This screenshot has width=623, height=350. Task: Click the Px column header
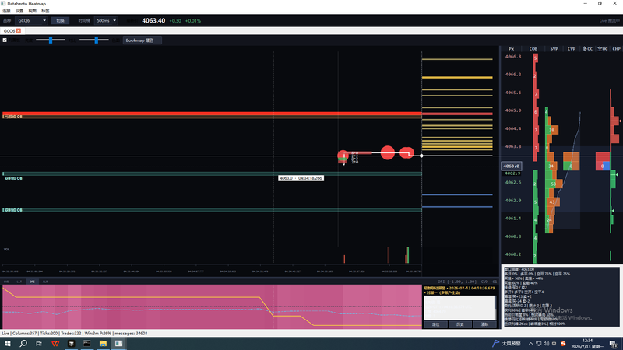(512, 49)
